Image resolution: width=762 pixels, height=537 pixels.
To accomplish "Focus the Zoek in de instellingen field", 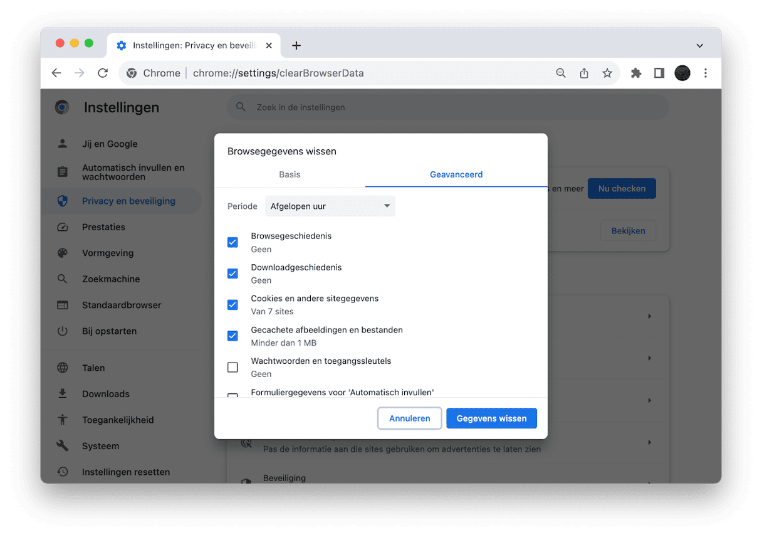I will tap(447, 107).
